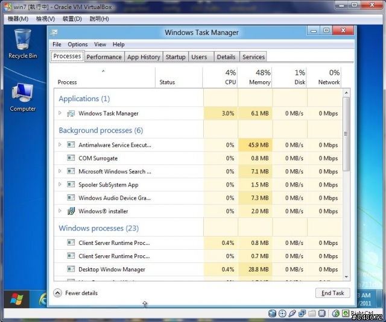Click the Client Server Runtime icon with 0.7 MB memory

coord(71,256)
